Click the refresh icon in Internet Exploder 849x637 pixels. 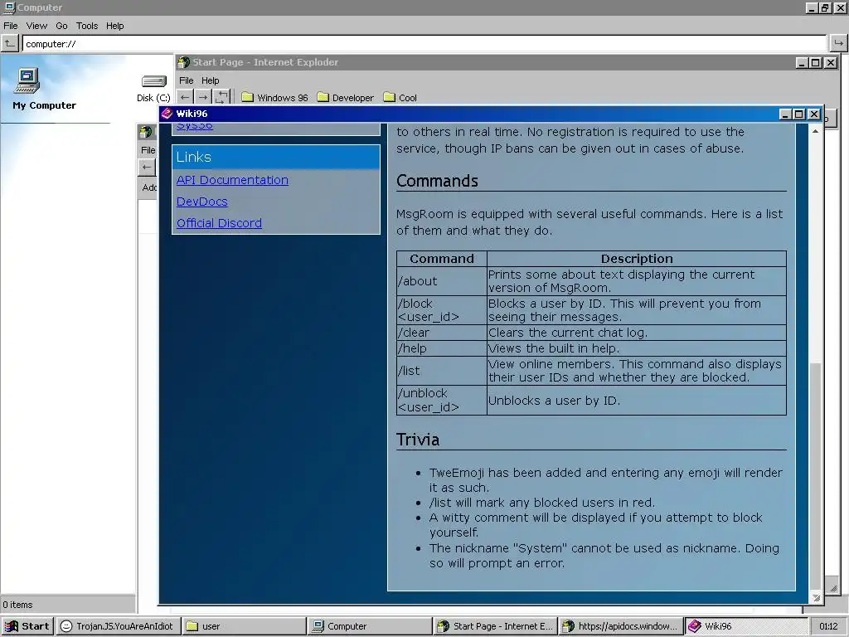(x=221, y=98)
